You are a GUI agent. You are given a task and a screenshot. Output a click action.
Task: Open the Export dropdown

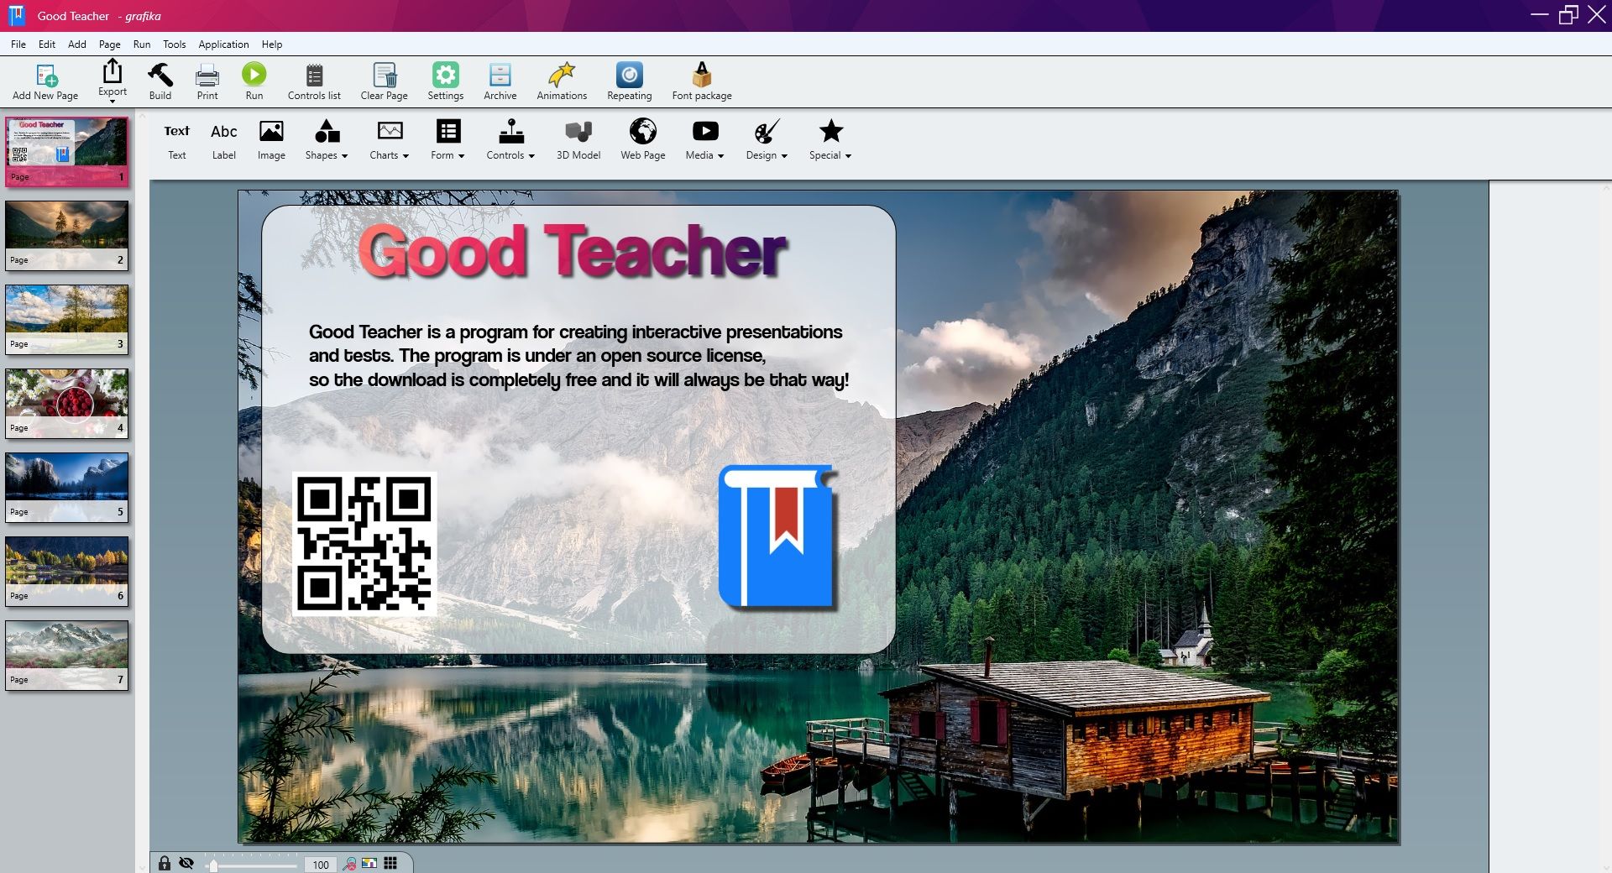coord(112,81)
